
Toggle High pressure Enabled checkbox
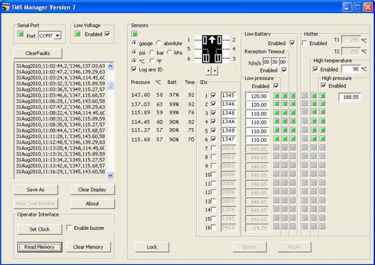pyautogui.click(x=324, y=86)
